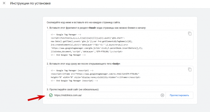Click the head Google Tag Manager code block
Image resolution: width=210 pixels, height=112 pixels.
(x=120, y=45)
